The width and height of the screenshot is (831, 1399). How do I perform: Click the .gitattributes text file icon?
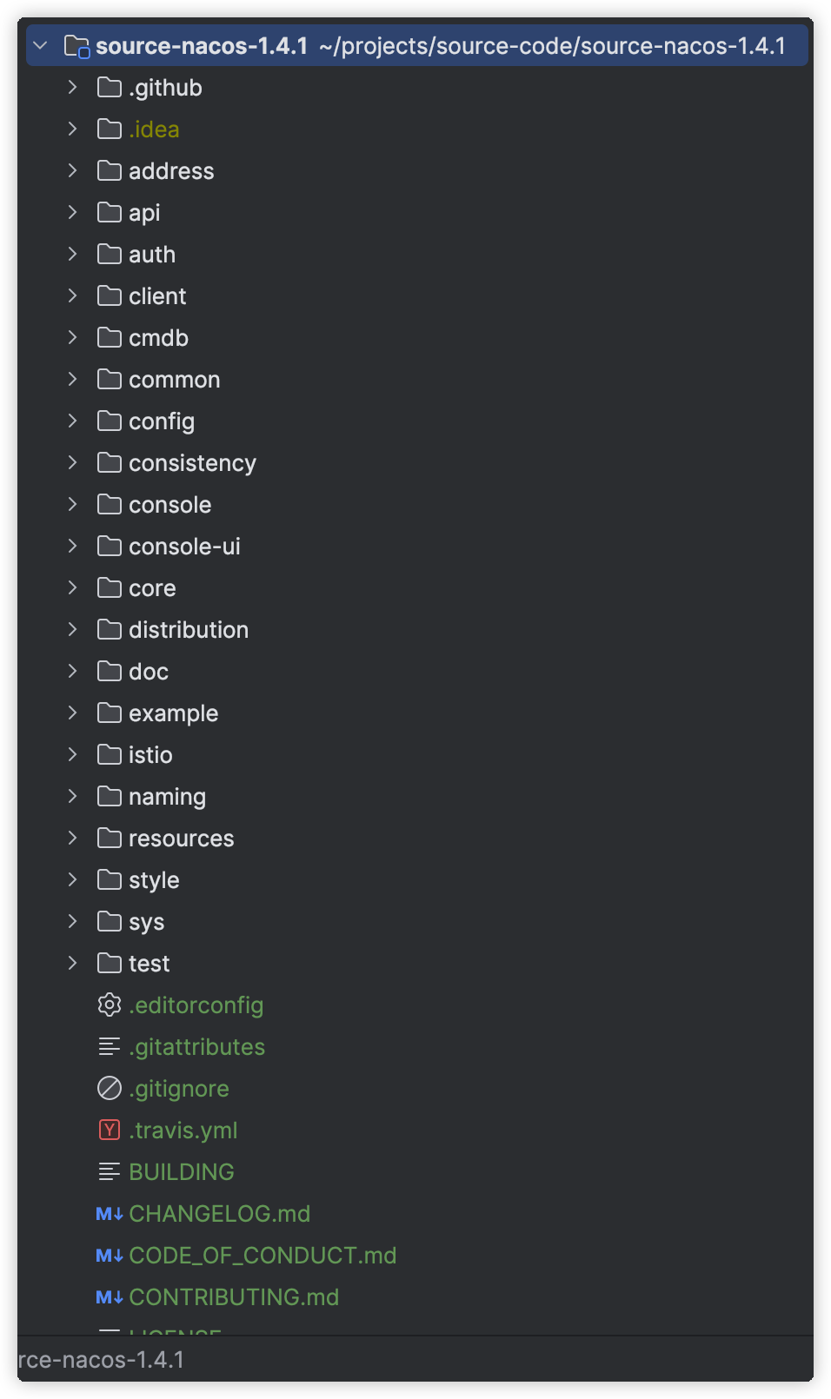(109, 1046)
